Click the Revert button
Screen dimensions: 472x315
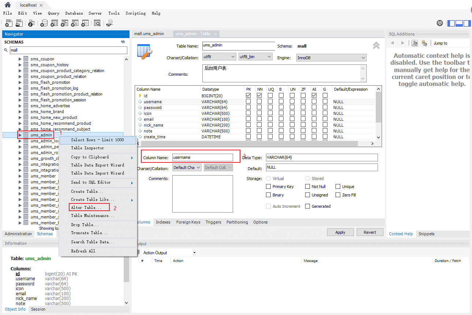tap(370, 232)
